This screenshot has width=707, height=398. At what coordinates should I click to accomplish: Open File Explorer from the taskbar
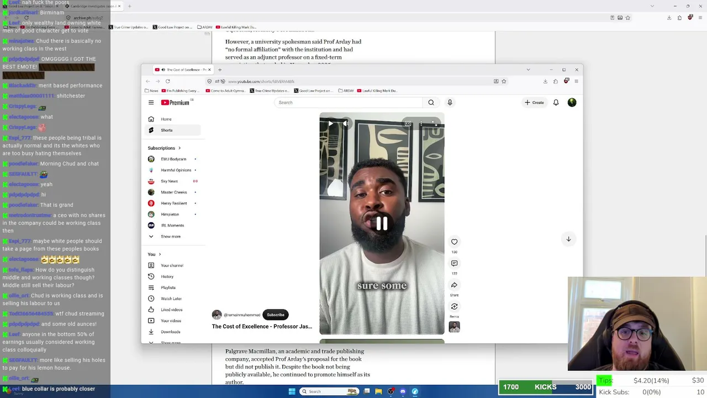coord(378,391)
